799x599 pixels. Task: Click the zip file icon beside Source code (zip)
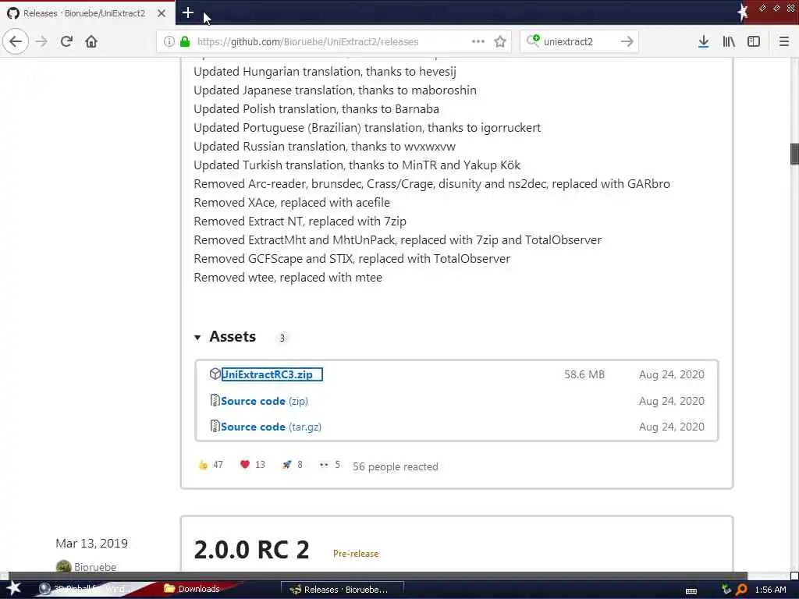tap(215, 400)
